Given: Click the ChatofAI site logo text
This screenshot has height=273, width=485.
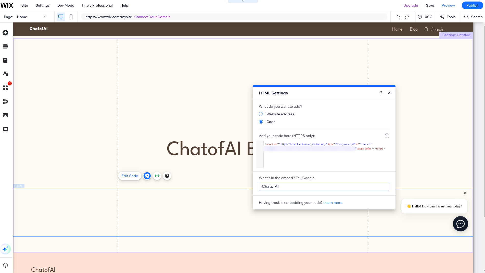Looking at the screenshot, I should pyautogui.click(x=39, y=29).
